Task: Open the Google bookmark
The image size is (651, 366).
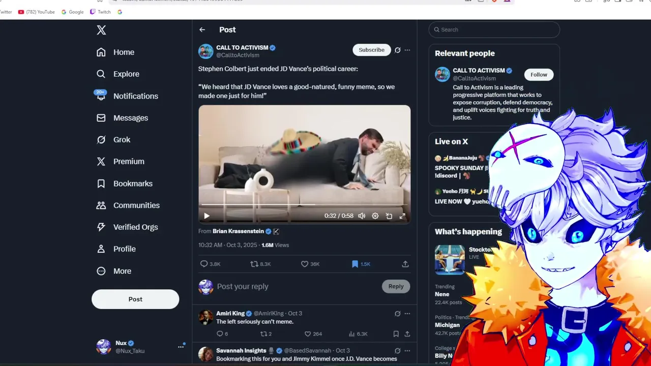Action: tap(72, 12)
